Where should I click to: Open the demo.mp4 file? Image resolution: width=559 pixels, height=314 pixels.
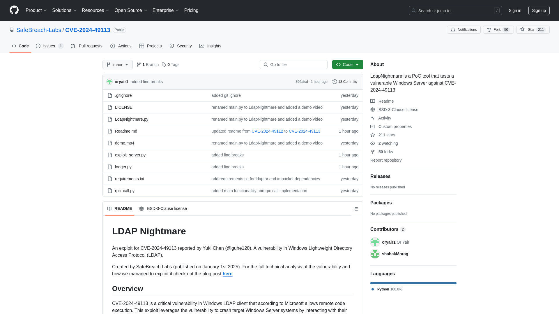coord(125,143)
